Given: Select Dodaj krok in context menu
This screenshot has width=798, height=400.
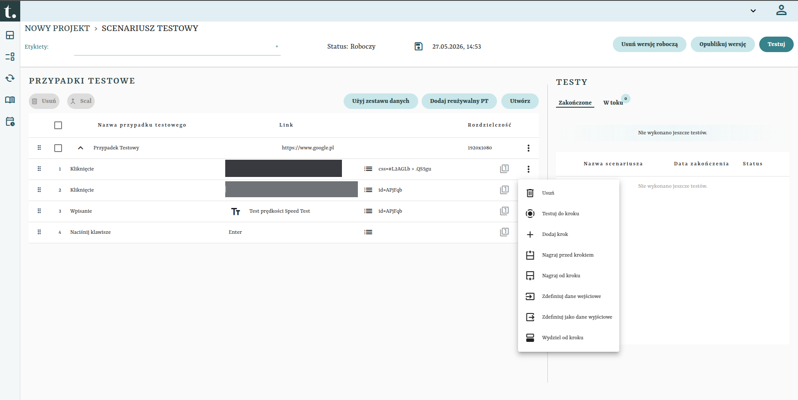Looking at the screenshot, I should 568,234.
